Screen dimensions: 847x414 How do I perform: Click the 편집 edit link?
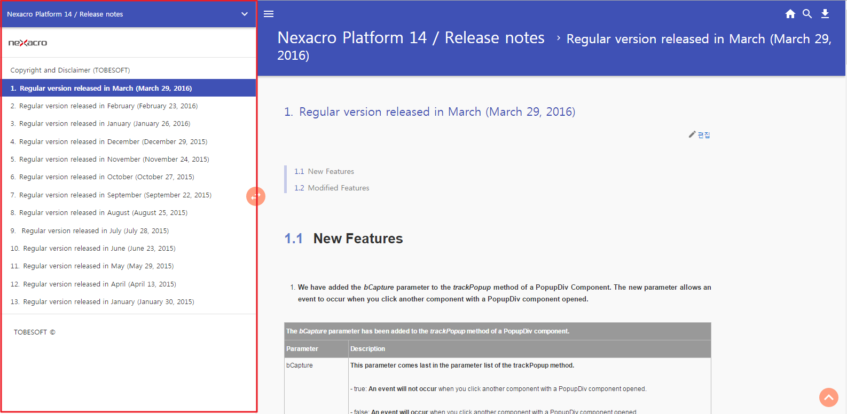(704, 135)
